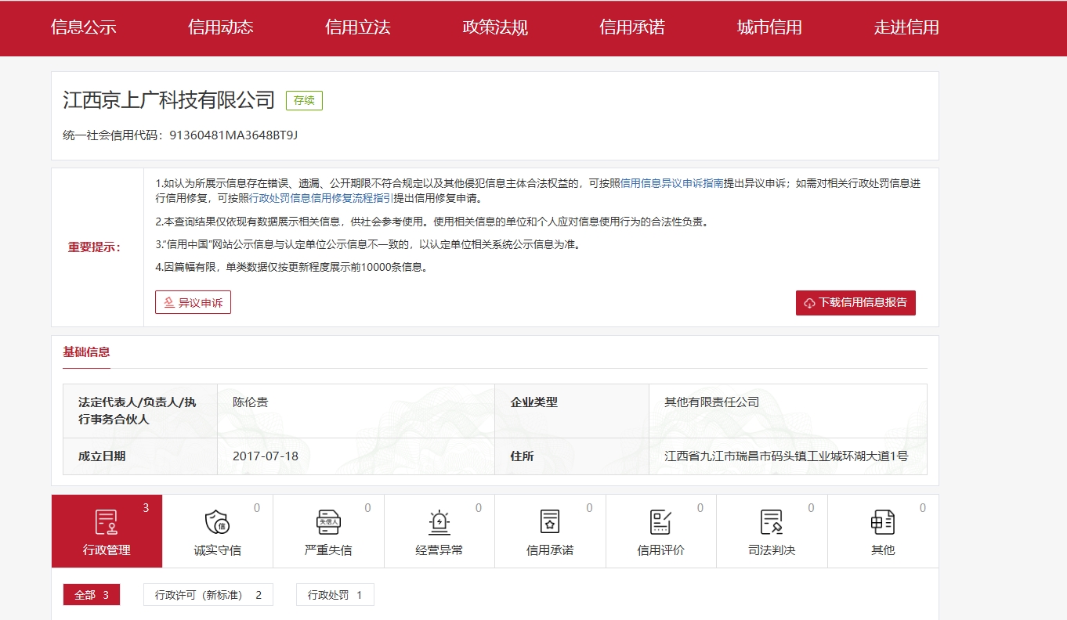Select the 诚实守信 shield icon

coord(217,521)
